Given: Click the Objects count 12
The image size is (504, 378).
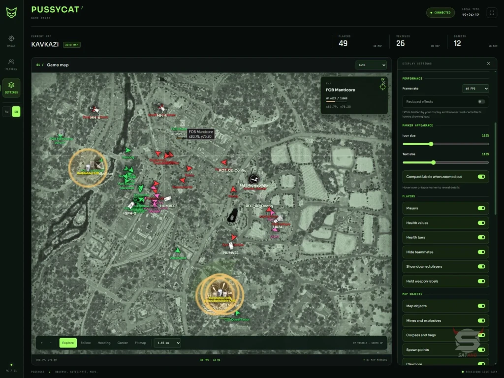Looking at the screenshot, I should pos(457,43).
